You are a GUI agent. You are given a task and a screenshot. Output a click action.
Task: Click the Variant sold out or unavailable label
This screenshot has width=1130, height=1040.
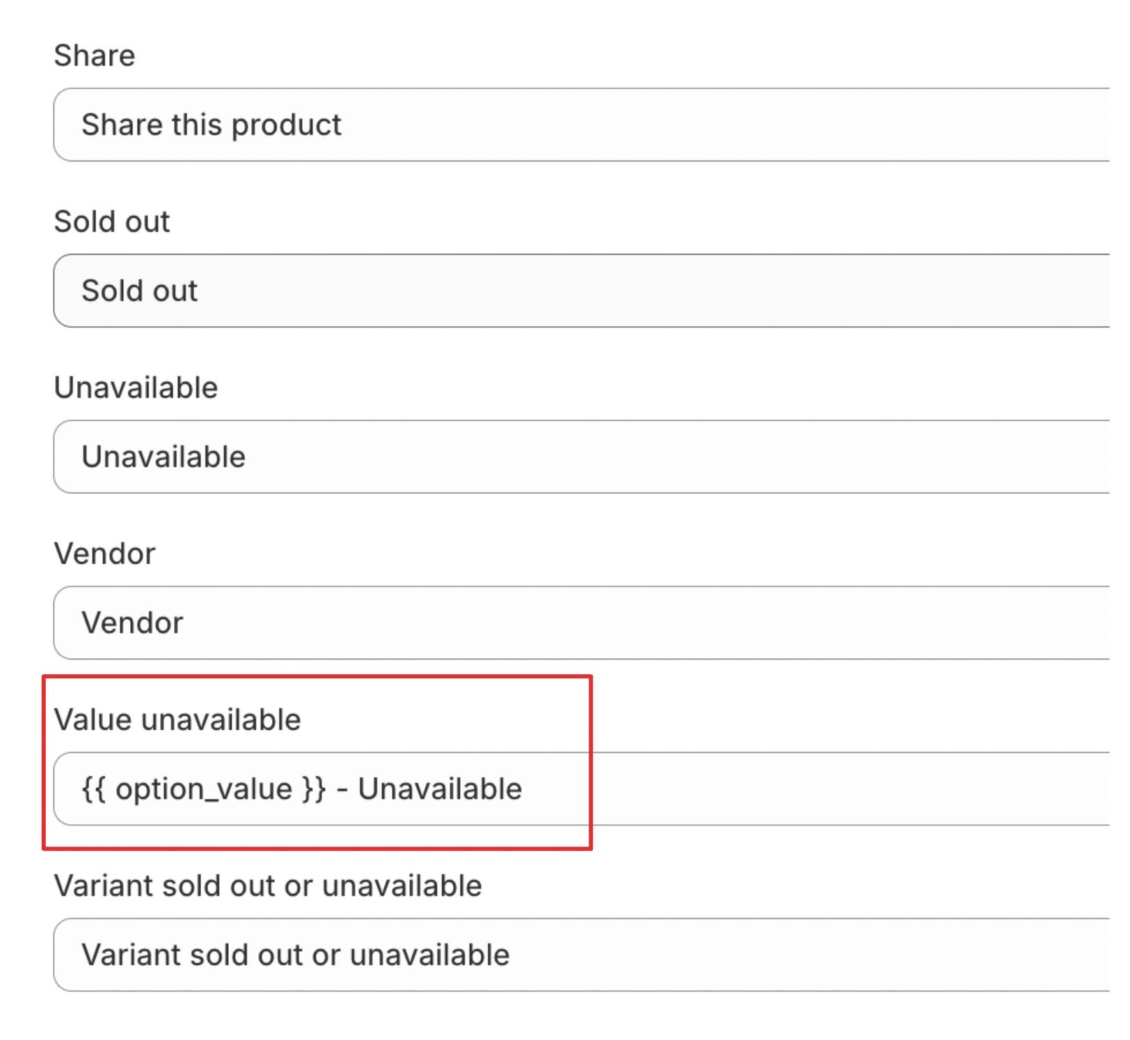tap(269, 885)
